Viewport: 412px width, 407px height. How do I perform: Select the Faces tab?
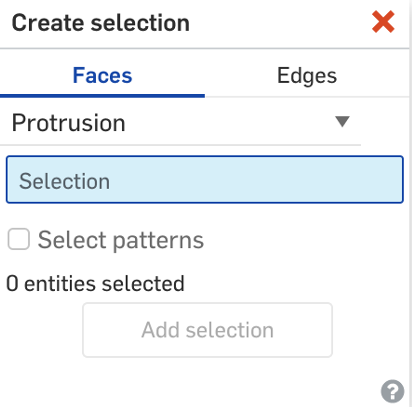click(x=102, y=75)
